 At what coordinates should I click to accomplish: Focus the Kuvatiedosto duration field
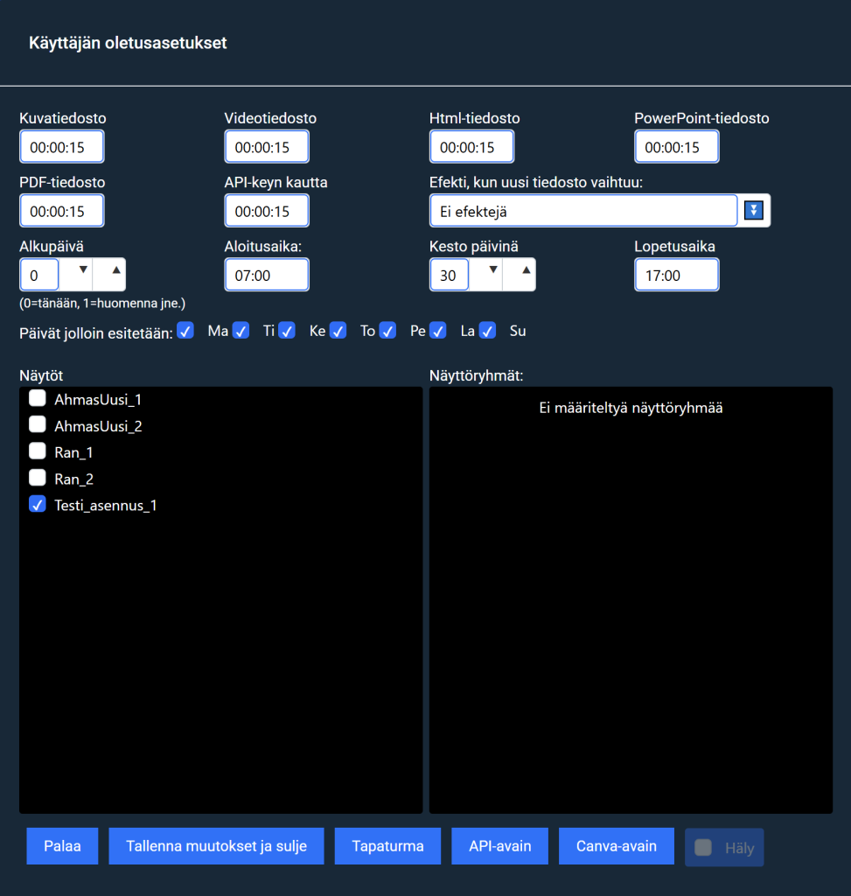click(61, 147)
